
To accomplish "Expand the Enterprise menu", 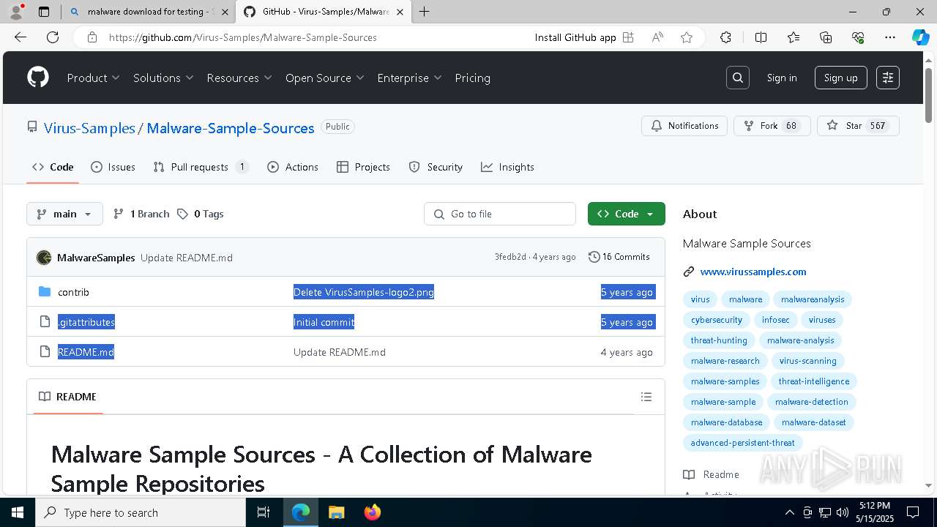I will 410,78.
